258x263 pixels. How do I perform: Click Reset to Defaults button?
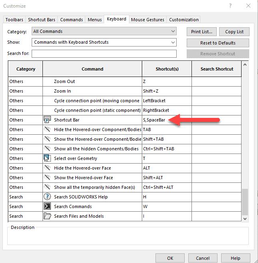pos(218,43)
